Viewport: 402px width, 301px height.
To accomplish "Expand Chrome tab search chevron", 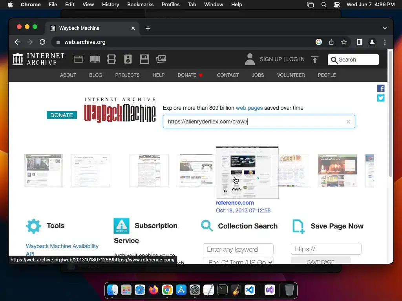I will 385,28.
